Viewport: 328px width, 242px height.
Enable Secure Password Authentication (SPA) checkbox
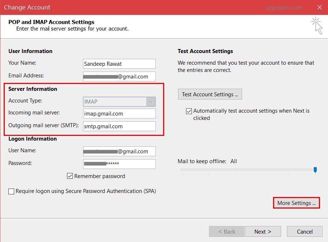pos(11,191)
